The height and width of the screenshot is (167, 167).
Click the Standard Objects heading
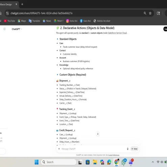point(68,39)
